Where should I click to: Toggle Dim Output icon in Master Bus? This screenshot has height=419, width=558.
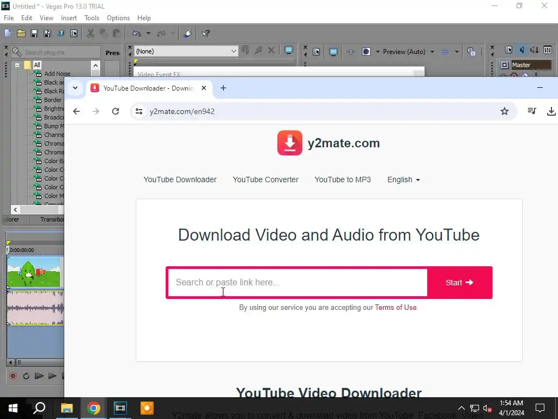click(x=535, y=50)
